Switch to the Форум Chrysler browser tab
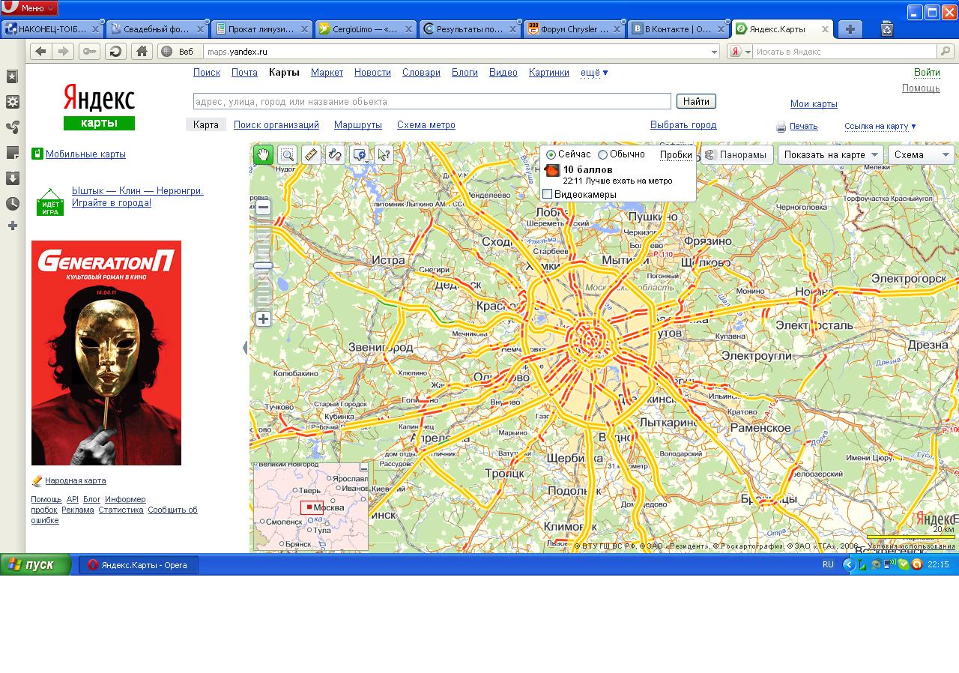 coord(575,29)
